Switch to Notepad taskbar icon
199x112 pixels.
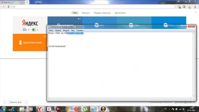point(94,109)
